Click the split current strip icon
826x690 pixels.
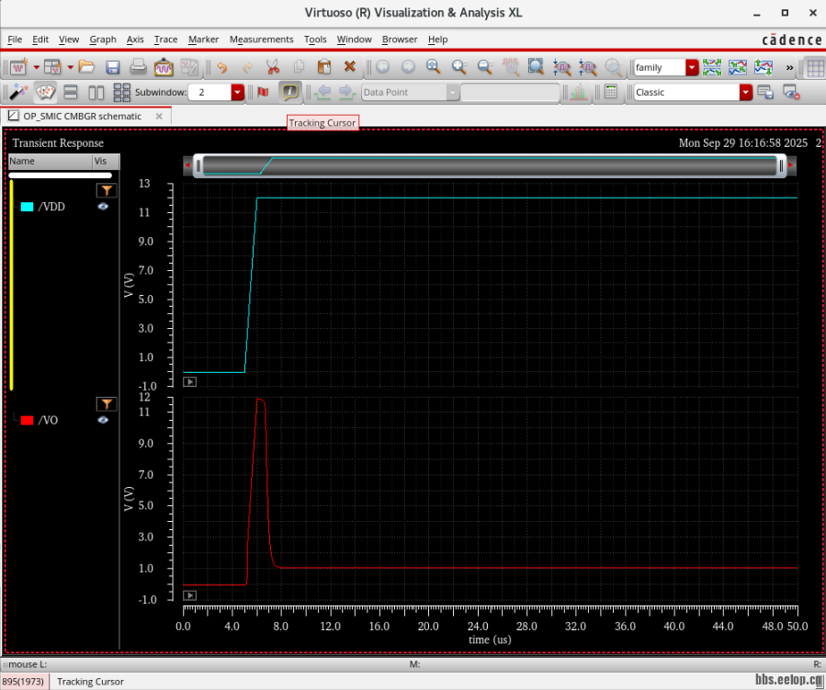[712, 67]
